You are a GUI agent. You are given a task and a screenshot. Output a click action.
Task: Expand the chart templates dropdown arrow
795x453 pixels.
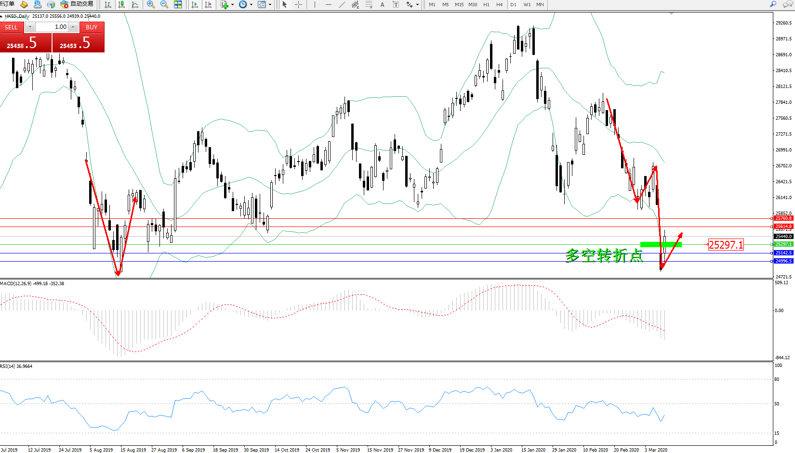tap(270, 5)
